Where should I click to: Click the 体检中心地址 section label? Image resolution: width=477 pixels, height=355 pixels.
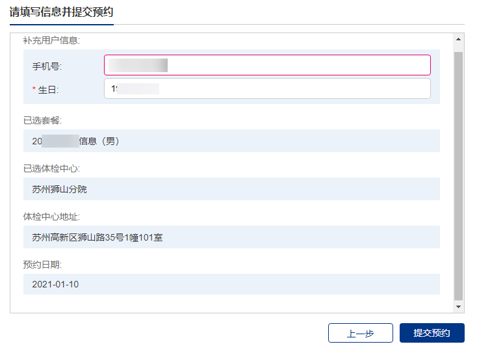pos(51,217)
